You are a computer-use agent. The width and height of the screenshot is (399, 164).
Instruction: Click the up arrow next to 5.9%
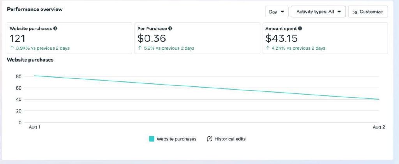(139, 48)
